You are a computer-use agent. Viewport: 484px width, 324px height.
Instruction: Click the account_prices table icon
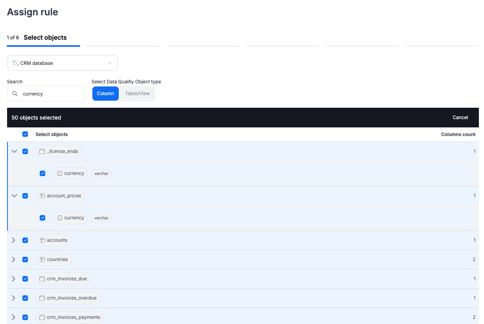click(x=42, y=196)
